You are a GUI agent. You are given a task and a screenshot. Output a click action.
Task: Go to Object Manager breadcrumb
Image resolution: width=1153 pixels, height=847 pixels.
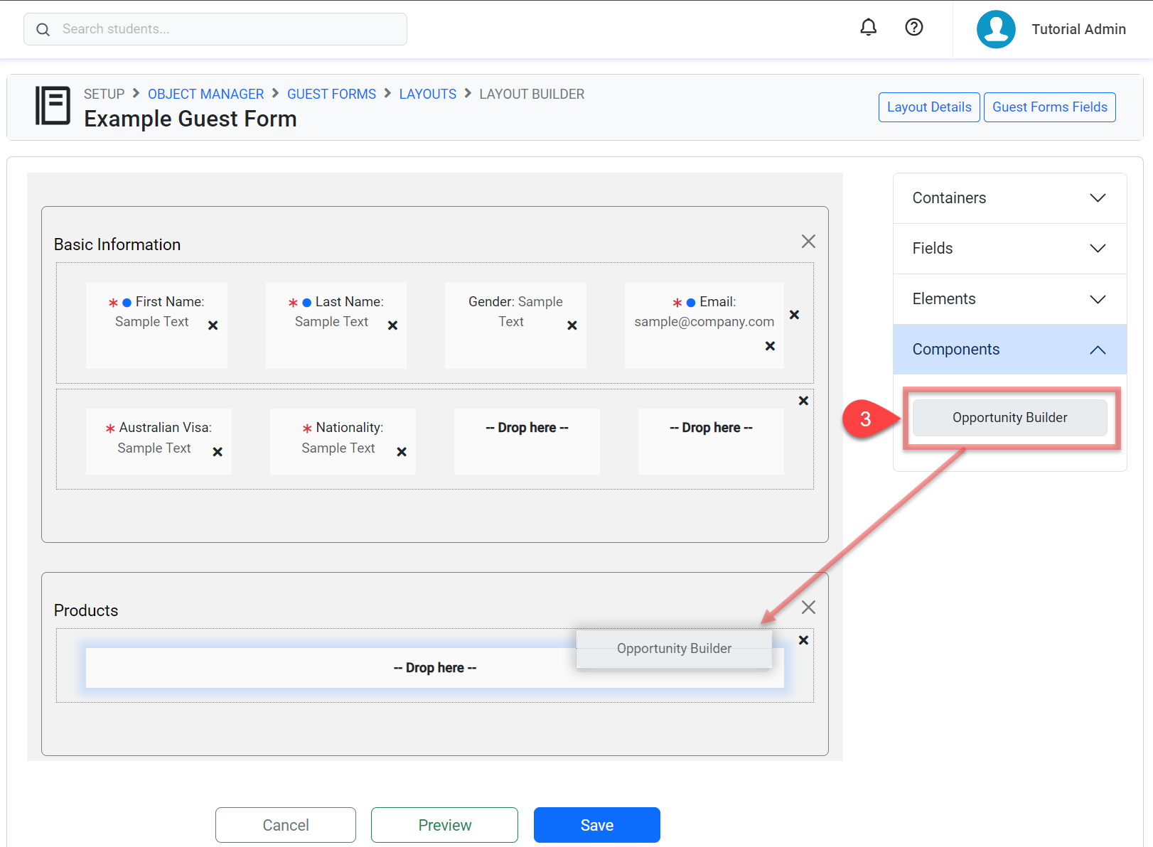[205, 94]
